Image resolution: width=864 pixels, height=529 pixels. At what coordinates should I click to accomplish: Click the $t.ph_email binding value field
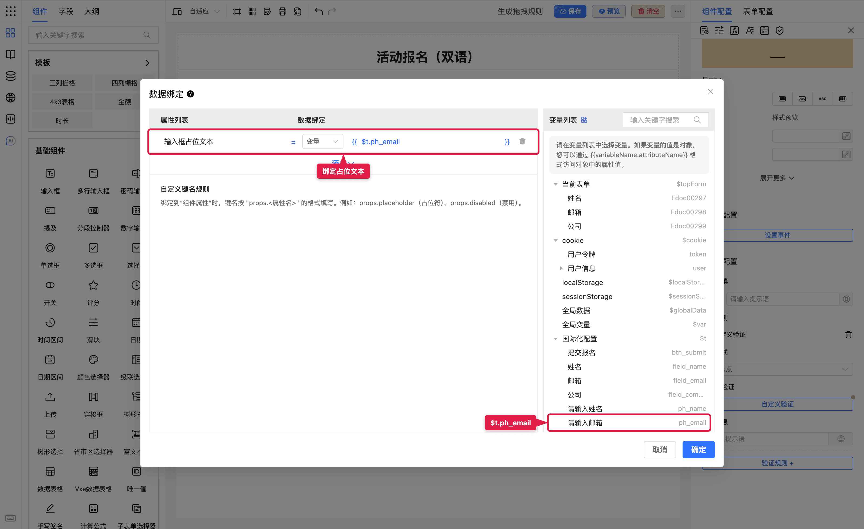point(431,142)
